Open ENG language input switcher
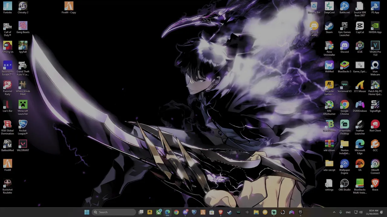Image resolution: width=387 pixels, height=217 pixels. (348, 212)
